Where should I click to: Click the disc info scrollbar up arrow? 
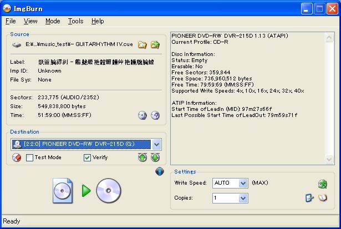click(329, 38)
